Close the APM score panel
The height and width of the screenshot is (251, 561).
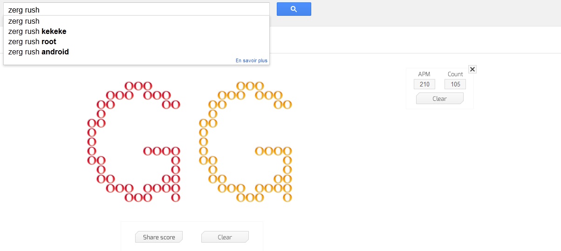pyautogui.click(x=472, y=69)
